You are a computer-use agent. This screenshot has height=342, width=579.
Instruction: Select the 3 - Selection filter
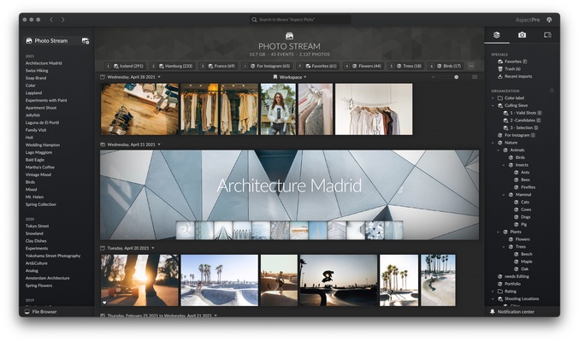(x=521, y=127)
